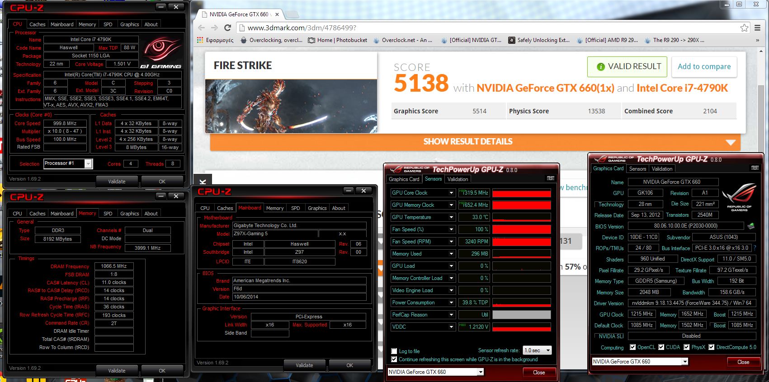Image resolution: width=769 pixels, height=382 pixels.
Task: Show hidden bookmarks with the » chevron
Action: click(x=758, y=40)
